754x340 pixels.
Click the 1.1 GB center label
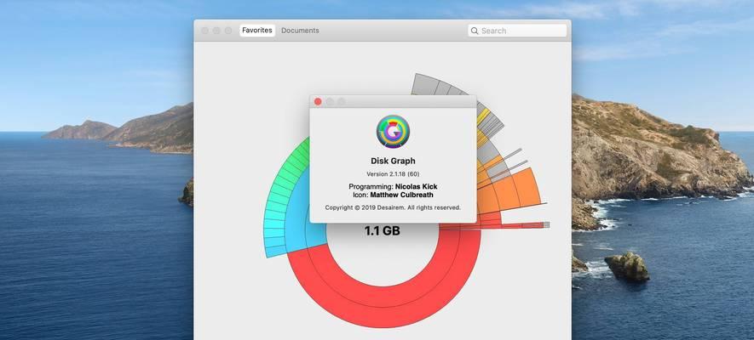[382, 231]
